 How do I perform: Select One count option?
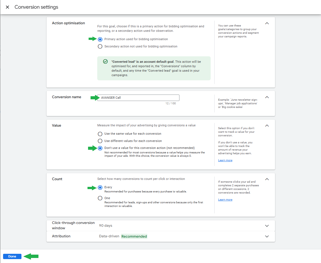(x=100, y=198)
